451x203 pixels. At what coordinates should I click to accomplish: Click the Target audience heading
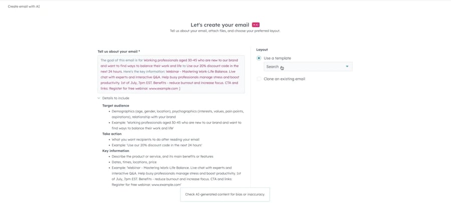pos(116,105)
